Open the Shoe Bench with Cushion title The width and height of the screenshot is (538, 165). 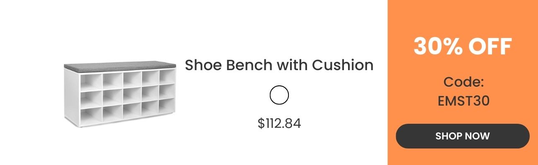click(279, 65)
